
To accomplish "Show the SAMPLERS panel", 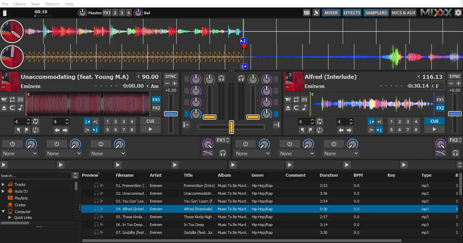I will 376,13.
